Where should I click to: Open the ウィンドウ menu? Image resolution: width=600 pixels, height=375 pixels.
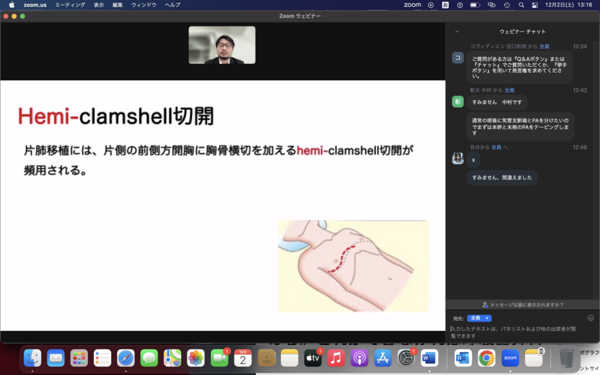(144, 5)
